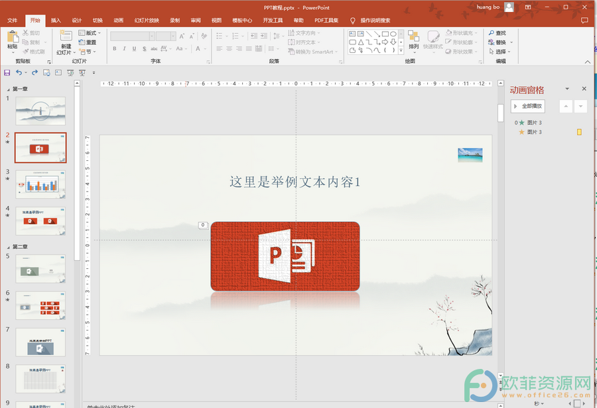Undo the last action in quick access toolbar

[x=19, y=72]
